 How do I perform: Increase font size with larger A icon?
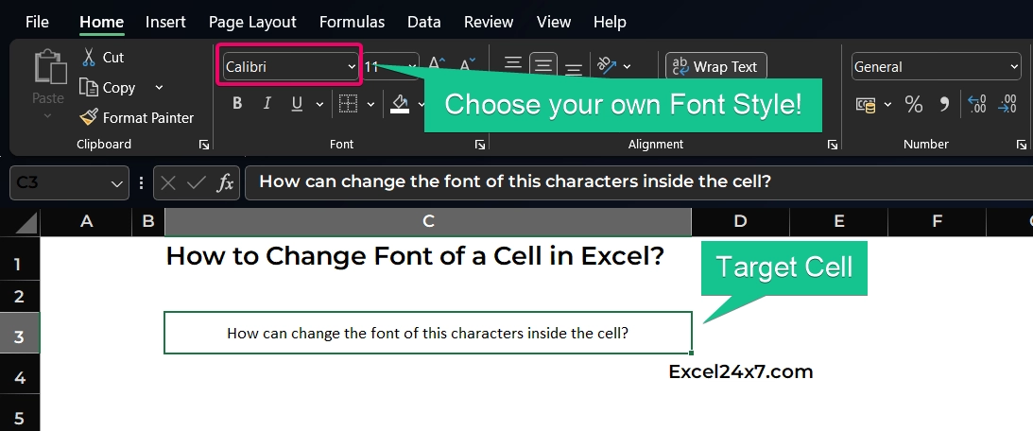(436, 65)
